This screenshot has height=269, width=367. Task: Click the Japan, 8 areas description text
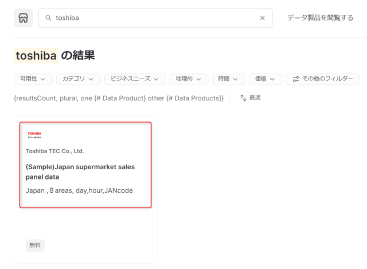point(79,190)
